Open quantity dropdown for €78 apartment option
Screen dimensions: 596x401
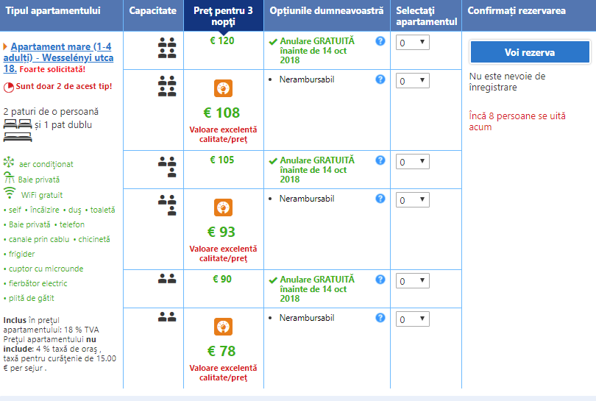pyautogui.click(x=413, y=319)
